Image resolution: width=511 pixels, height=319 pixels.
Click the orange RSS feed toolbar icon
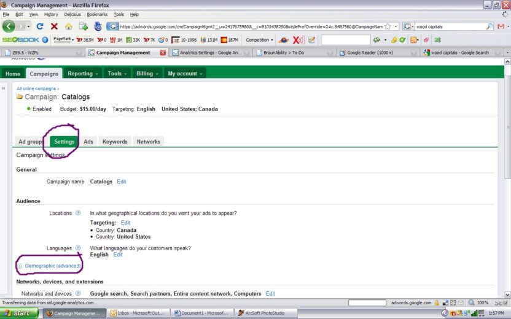pos(413,40)
